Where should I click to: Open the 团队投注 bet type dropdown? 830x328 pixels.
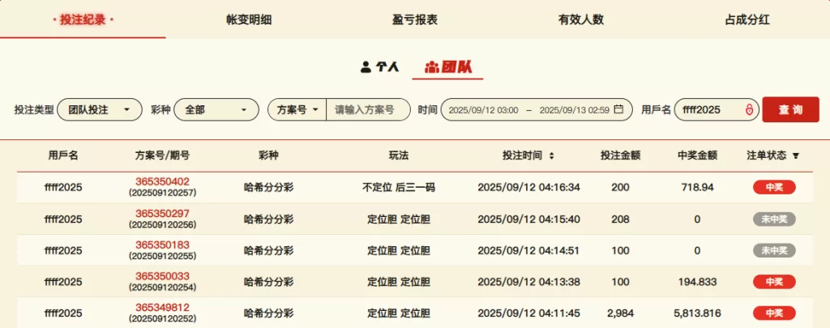(x=99, y=109)
